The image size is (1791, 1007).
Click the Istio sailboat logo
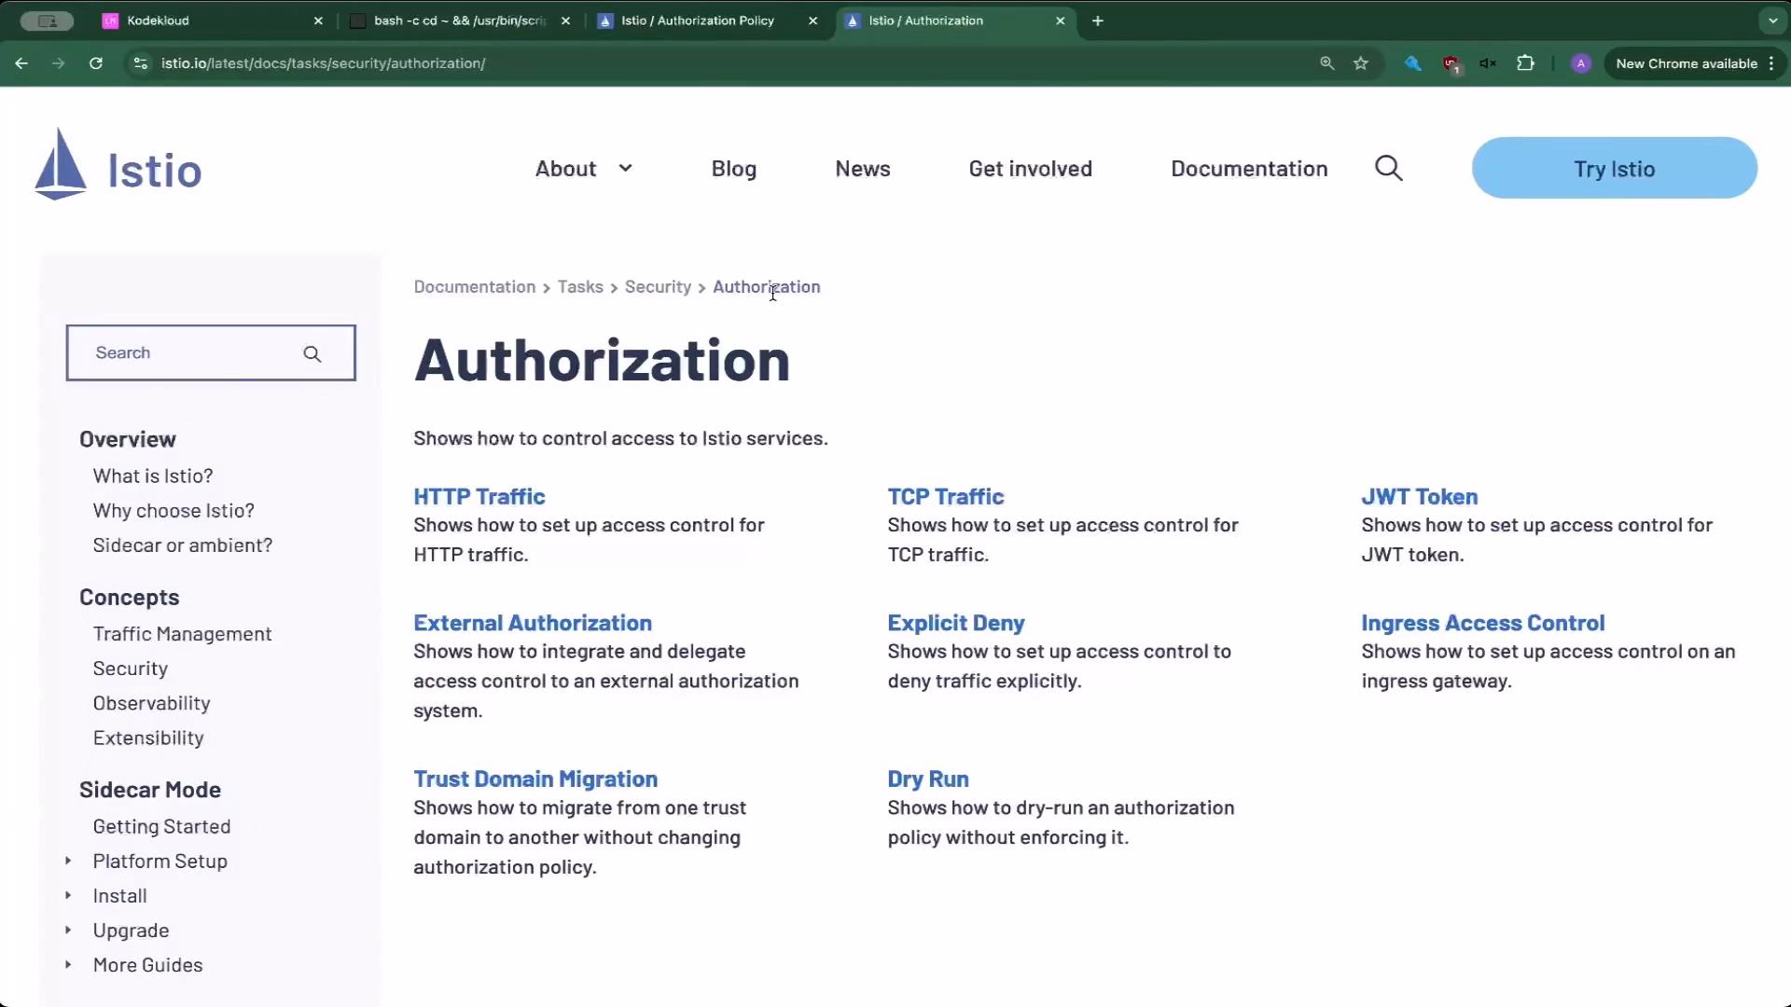coord(61,164)
